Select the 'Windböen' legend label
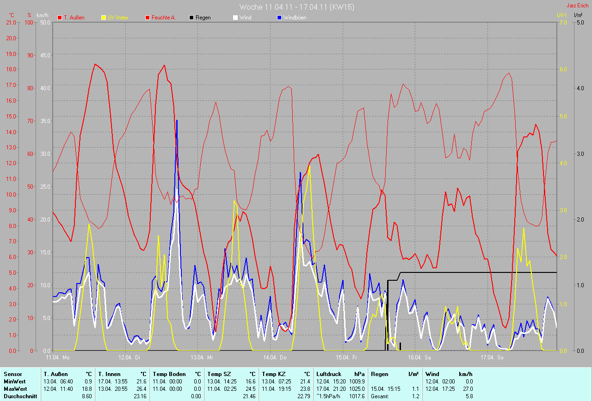Screen dimensions: 592x401 (295, 18)
